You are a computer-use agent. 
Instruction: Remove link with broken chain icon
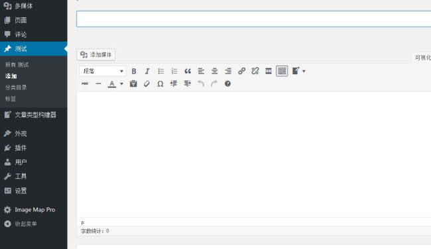click(x=255, y=71)
